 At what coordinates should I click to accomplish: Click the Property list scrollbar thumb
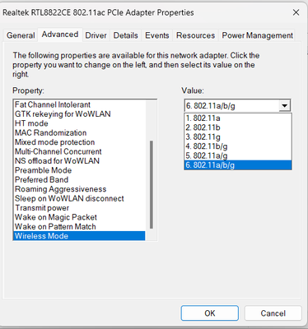152,184
